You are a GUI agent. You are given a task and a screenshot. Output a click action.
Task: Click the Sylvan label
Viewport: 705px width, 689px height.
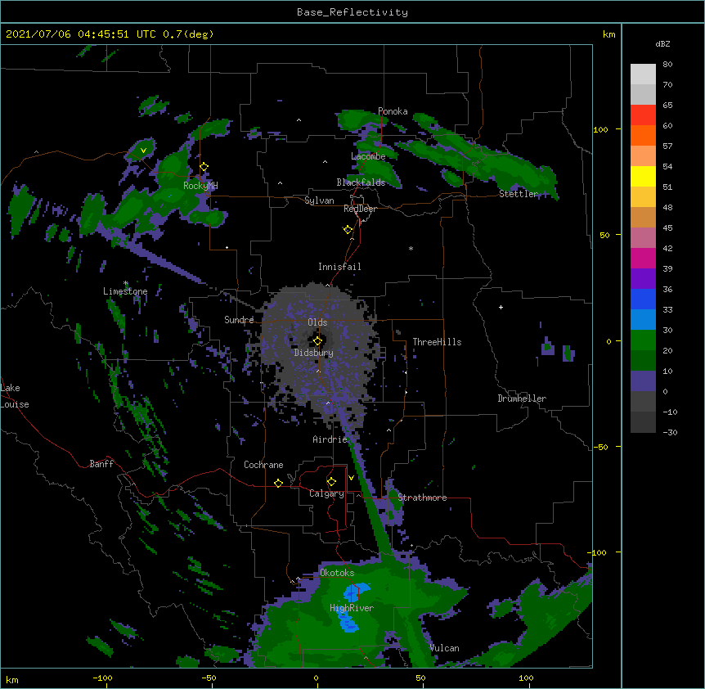click(x=319, y=200)
